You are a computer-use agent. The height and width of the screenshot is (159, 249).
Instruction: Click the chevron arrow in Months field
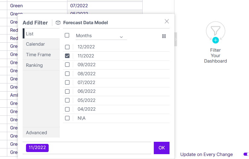pyautogui.click(x=121, y=37)
